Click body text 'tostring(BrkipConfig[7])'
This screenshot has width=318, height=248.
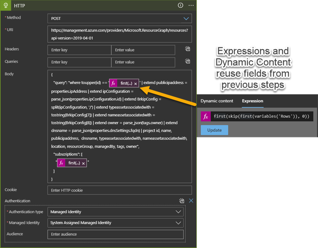click(x=71, y=115)
